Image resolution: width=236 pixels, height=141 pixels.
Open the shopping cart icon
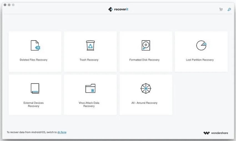click(221, 9)
